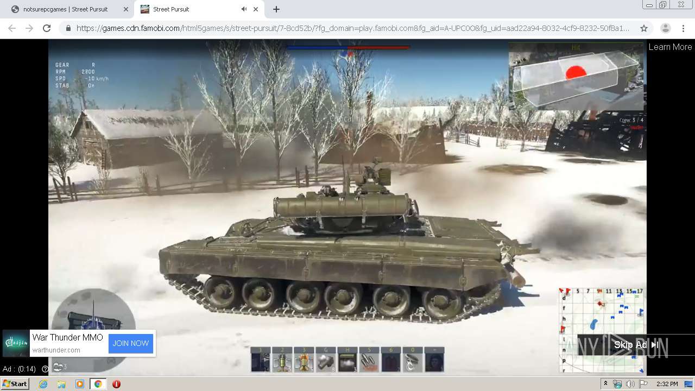Go back to the previous page
Screen dimensions: 695x391
[x=12, y=28]
